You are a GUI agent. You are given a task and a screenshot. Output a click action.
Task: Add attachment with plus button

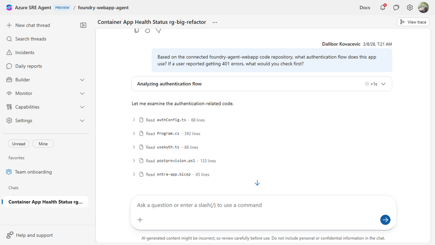pos(140,220)
